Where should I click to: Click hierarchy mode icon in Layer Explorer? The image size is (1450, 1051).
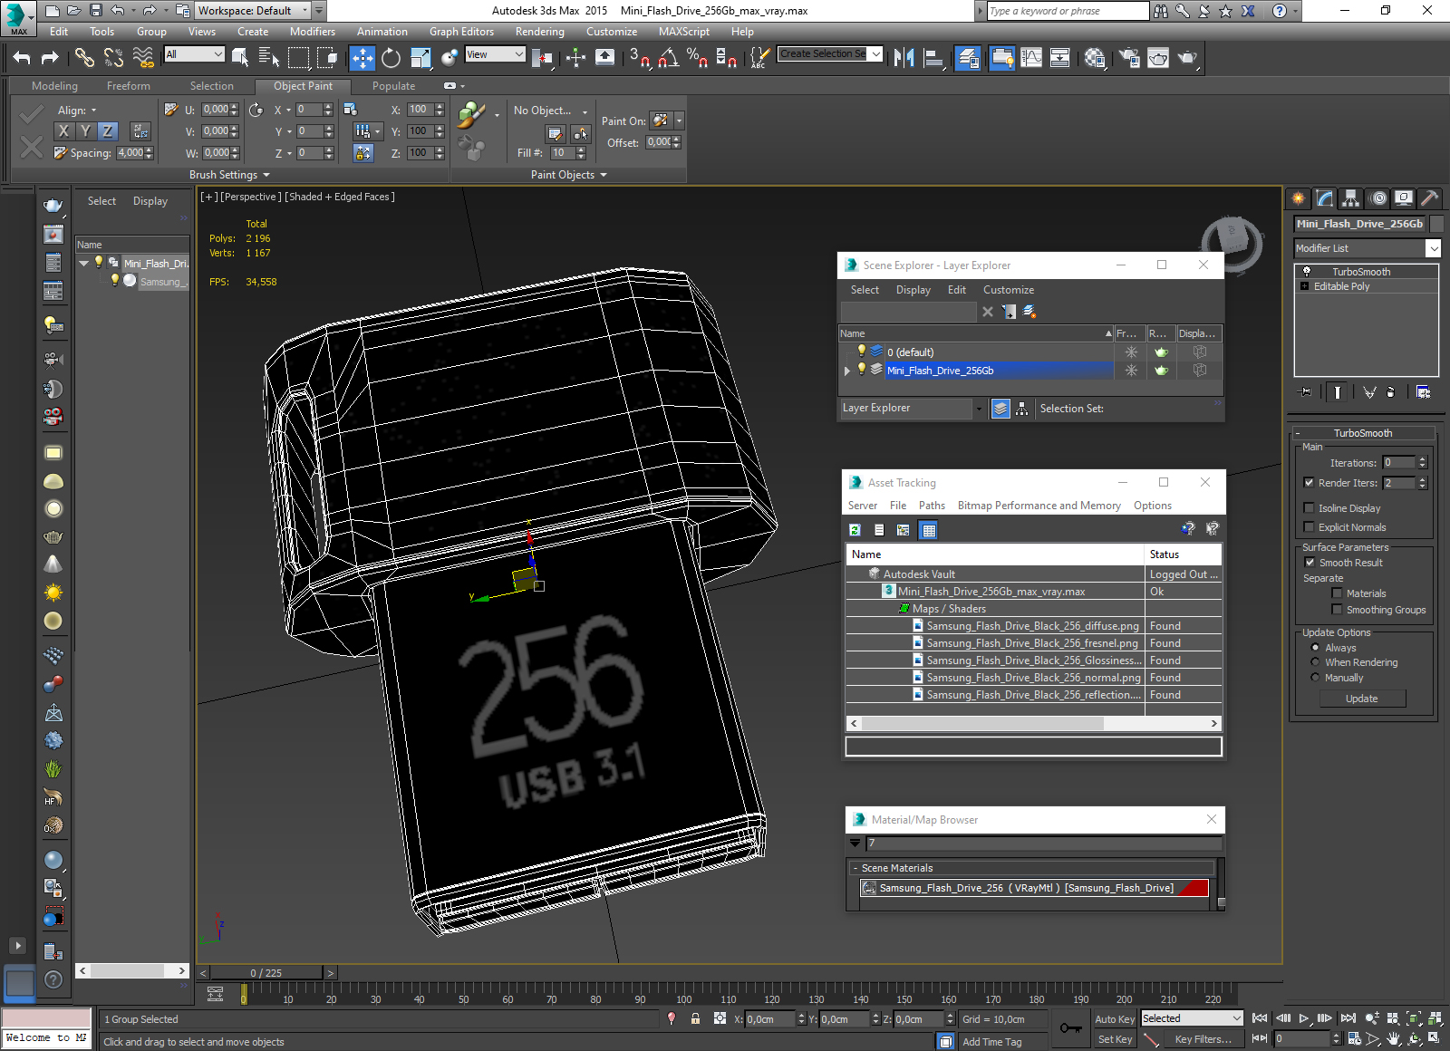(x=1021, y=409)
